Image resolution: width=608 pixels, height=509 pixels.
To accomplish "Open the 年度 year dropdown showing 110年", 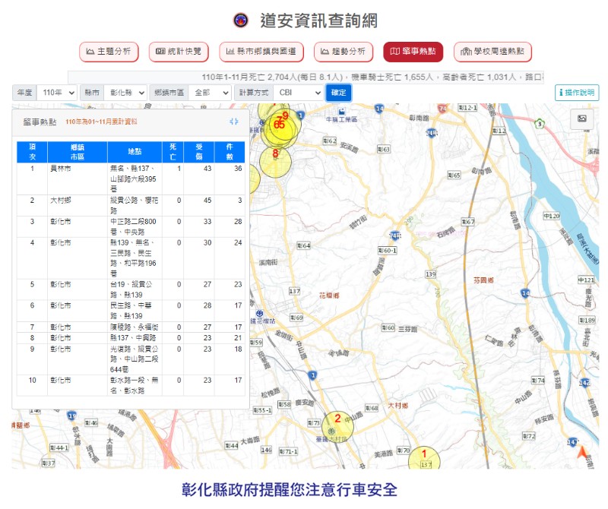I will [57, 93].
